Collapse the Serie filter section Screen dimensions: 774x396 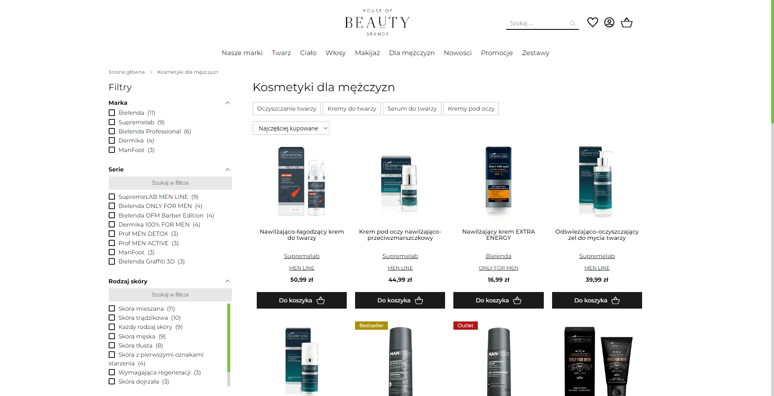pyautogui.click(x=227, y=169)
